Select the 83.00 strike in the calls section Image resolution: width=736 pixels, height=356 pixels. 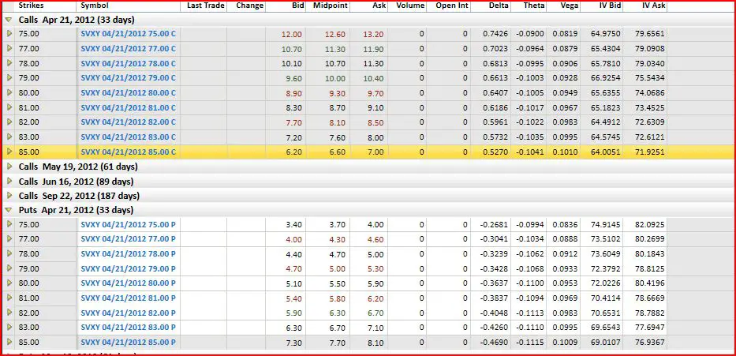(29, 137)
